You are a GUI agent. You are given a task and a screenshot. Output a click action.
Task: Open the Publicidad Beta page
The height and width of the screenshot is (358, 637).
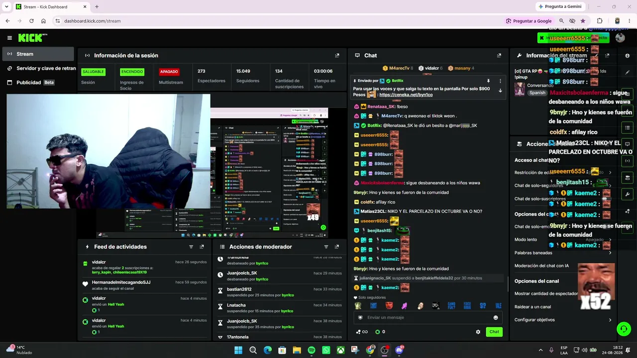tap(38, 83)
